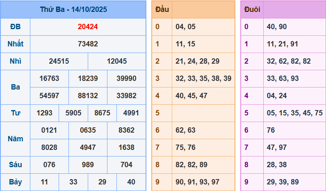The height and width of the screenshot is (191, 326).
Task: Select third prize number 88132
Action: pyautogui.click(x=88, y=96)
